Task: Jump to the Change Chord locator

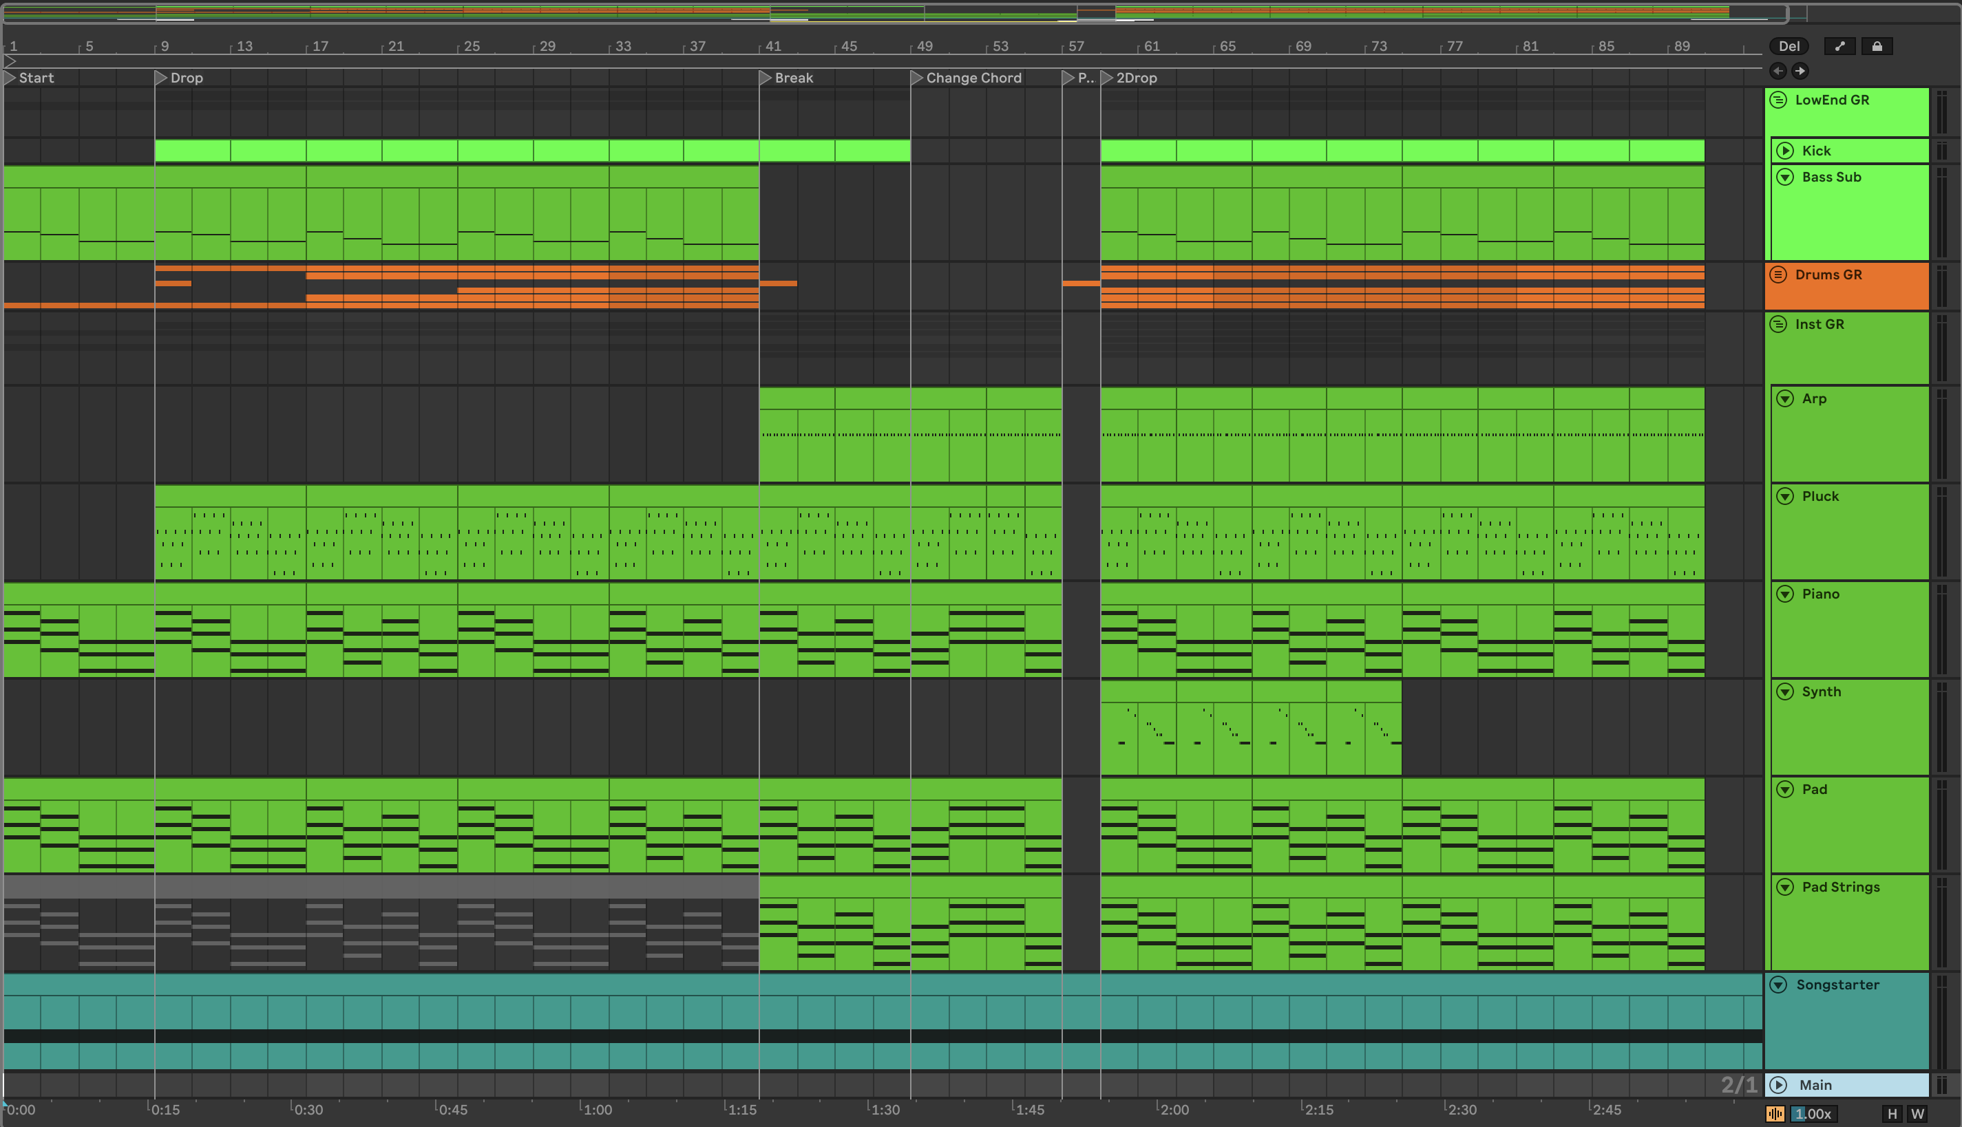Action: click(x=967, y=78)
